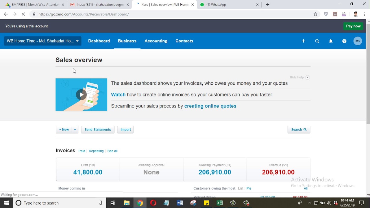Open notifications bell icon
Image resolution: width=370 pixels, height=208 pixels.
pyautogui.click(x=331, y=41)
